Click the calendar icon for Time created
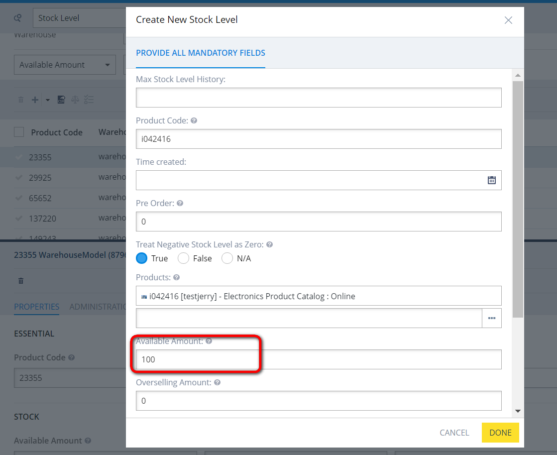557x455 pixels. tap(491, 180)
